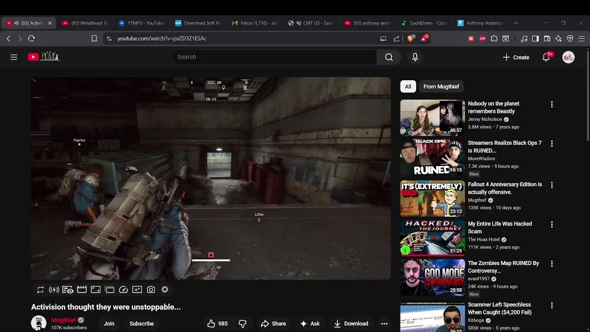Open Fallout 4 Anniversary Edition video thumbnail
This screenshot has width=590, height=332.
click(x=432, y=198)
